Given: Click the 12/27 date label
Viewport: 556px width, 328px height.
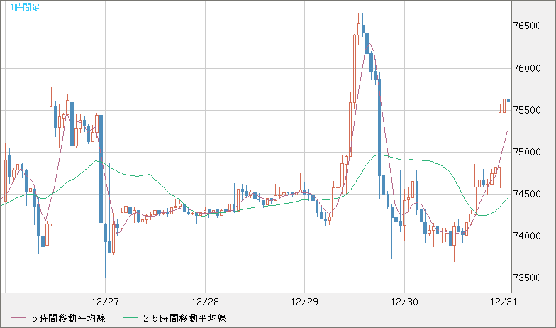Looking at the screenshot, I should pos(105,302).
